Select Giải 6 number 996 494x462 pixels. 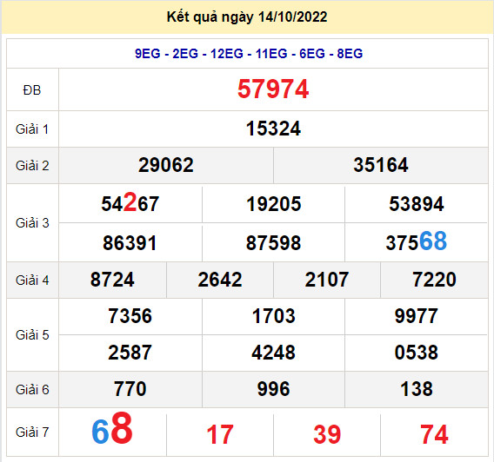(x=273, y=389)
